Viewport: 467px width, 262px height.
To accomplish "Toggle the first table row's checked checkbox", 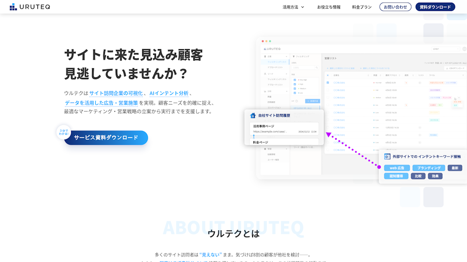I will coord(328,83).
